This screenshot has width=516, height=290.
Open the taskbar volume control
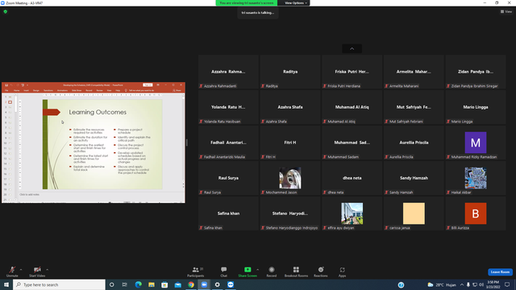coord(481,284)
